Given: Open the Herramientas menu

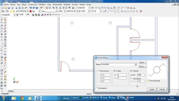Looking at the screenshot, I should pyautogui.click(x=57, y=4).
